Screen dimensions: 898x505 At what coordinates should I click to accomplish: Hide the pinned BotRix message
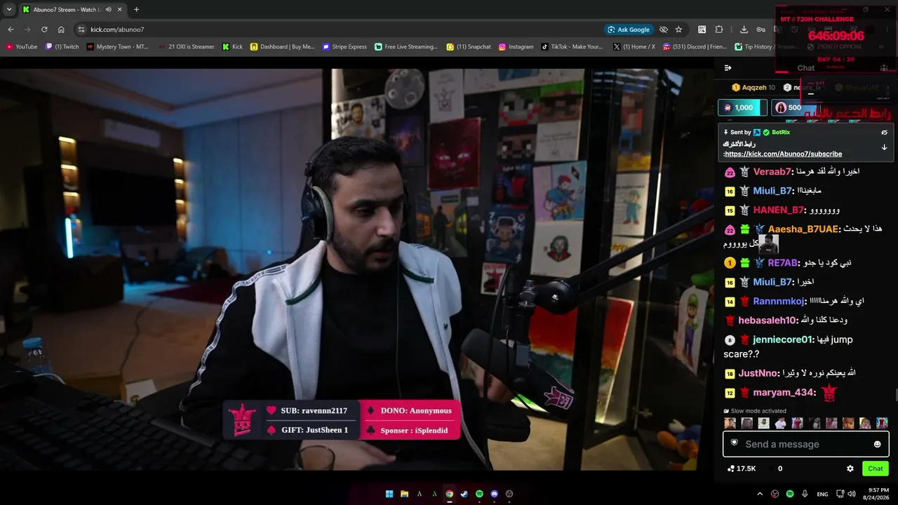(x=884, y=133)
